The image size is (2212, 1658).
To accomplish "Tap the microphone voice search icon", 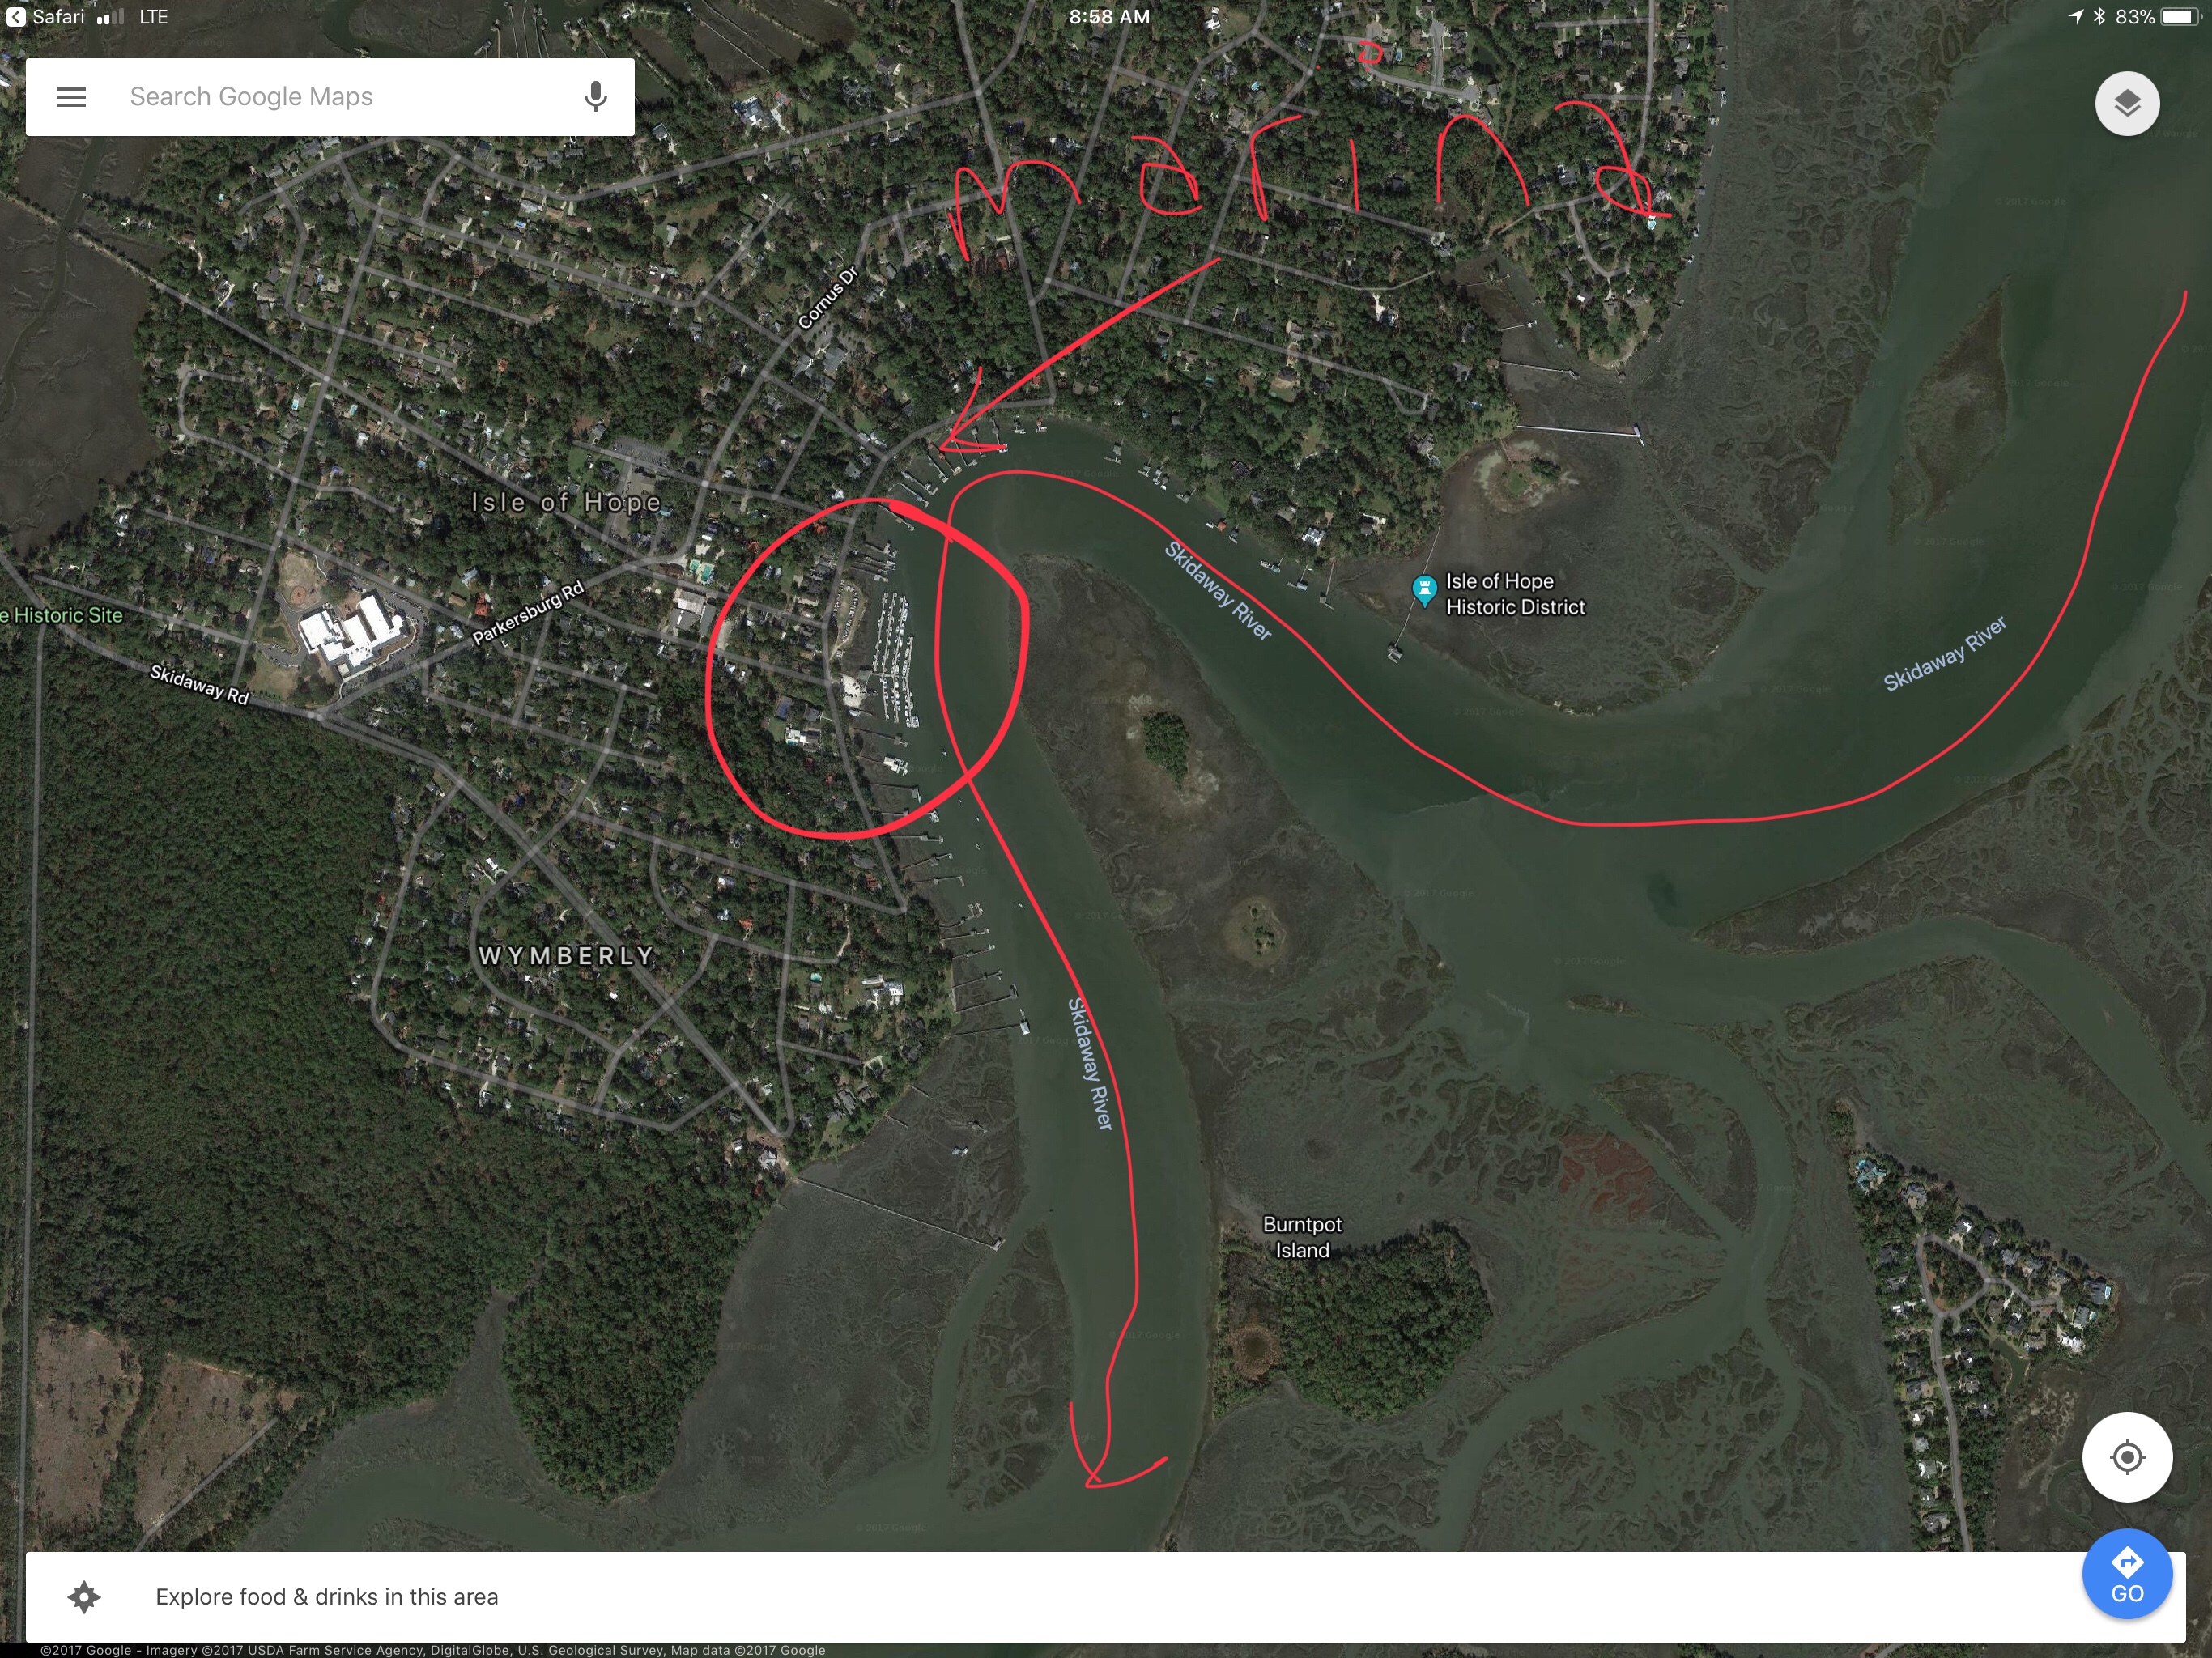I will coord(595,97).
